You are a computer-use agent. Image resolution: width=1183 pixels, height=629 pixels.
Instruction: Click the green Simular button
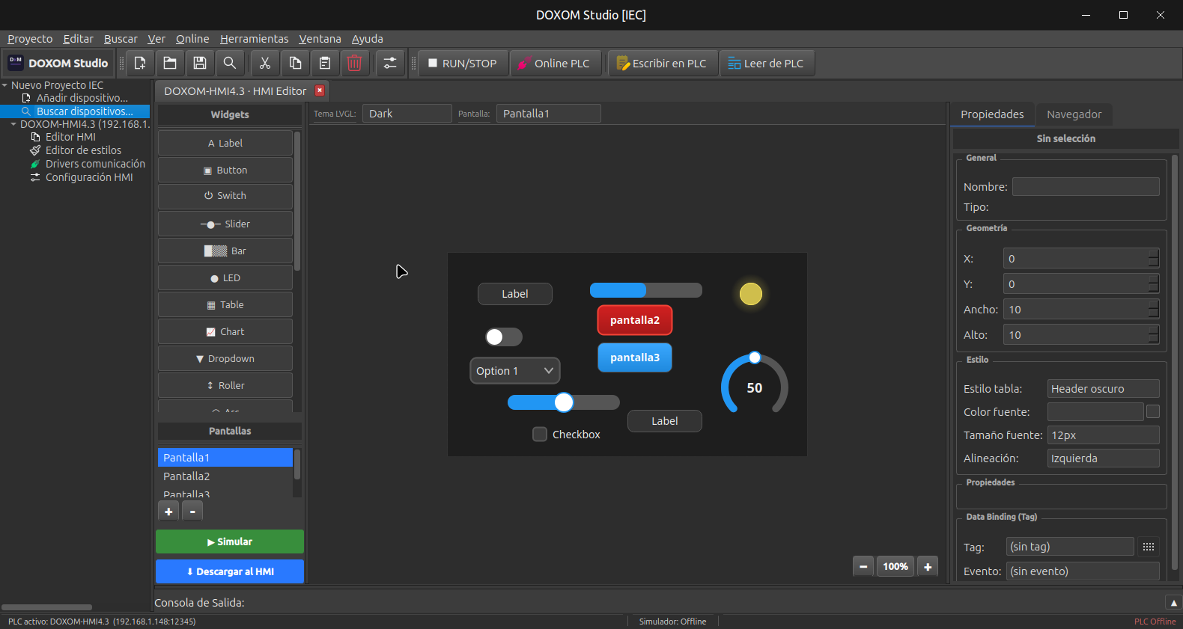pos(230,541)
